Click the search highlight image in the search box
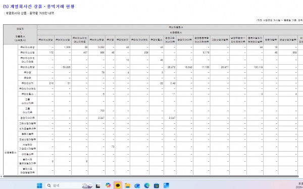The image size is (303, 189). coord(87,185)
